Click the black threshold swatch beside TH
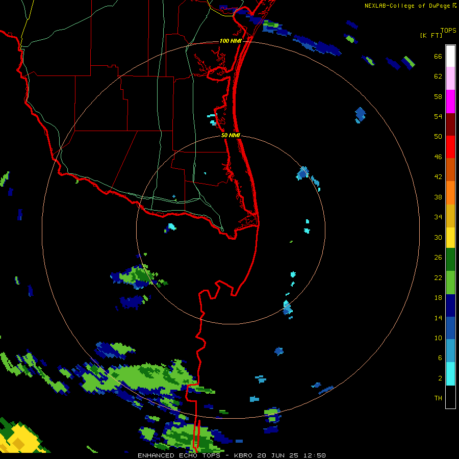 [x=450, y=397]
